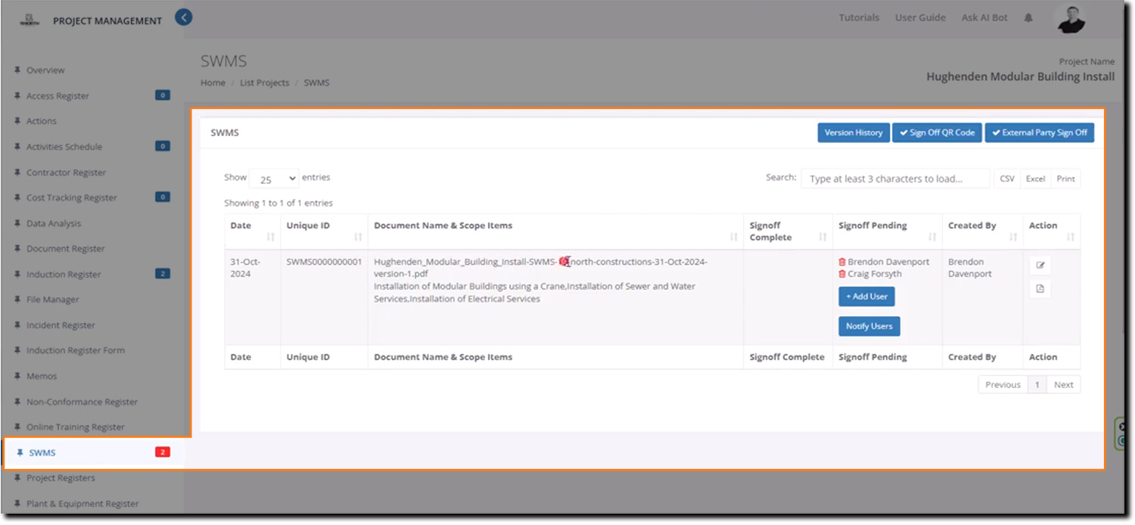This screenshot has width=1135, height=525.
Task: Open Data Analysis in sidebar
Action: tap(54, 223)
